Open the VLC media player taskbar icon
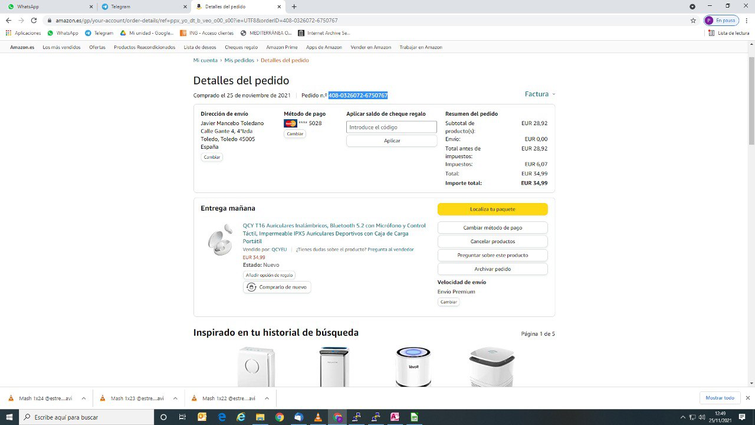This screenshot has width=755, height=425. (x=318, y=417)
